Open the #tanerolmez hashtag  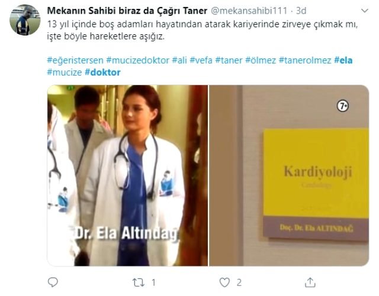point(305,60)
